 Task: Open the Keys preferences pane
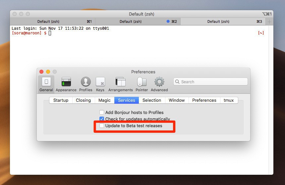pos(100,84)
